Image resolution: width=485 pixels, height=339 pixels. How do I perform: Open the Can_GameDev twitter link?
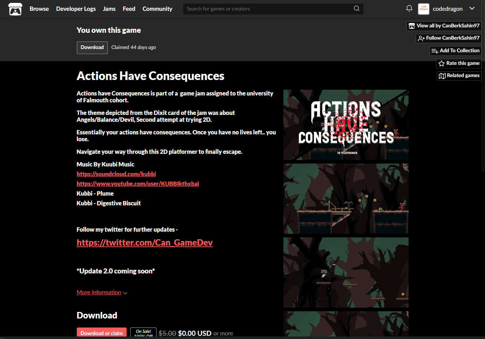coord(145,242)
